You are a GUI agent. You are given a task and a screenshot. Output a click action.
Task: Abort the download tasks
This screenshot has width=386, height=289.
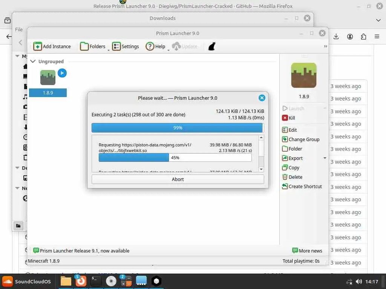point(178,179)
